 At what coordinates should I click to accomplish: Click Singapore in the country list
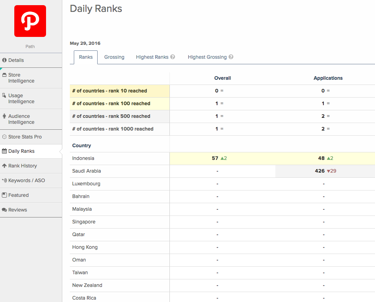click(x=84, y=222)
